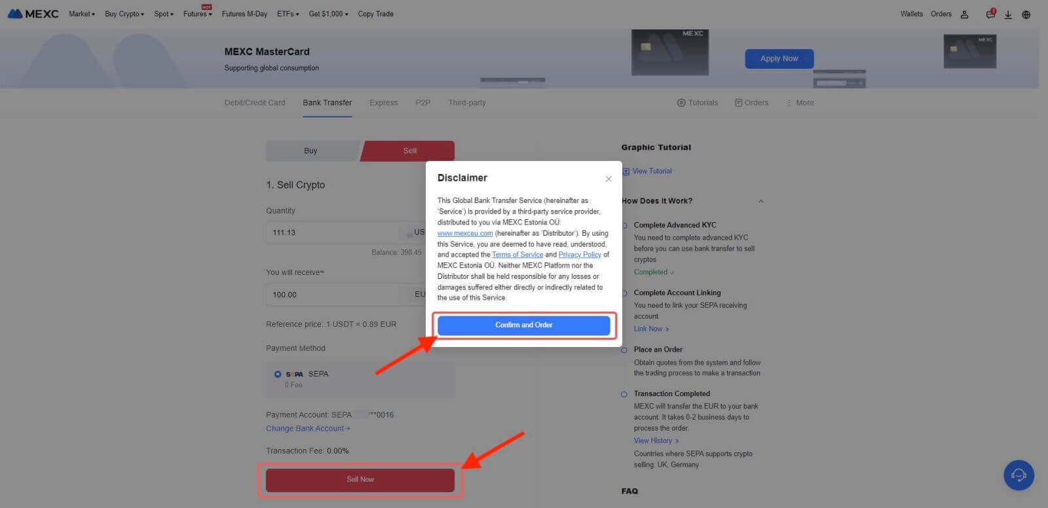
Task: Collapse the How Does It Work section
Action: coord(760,201)
